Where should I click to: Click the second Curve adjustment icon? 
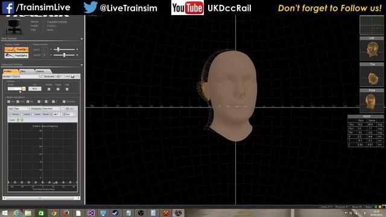[x=22, y=120]
